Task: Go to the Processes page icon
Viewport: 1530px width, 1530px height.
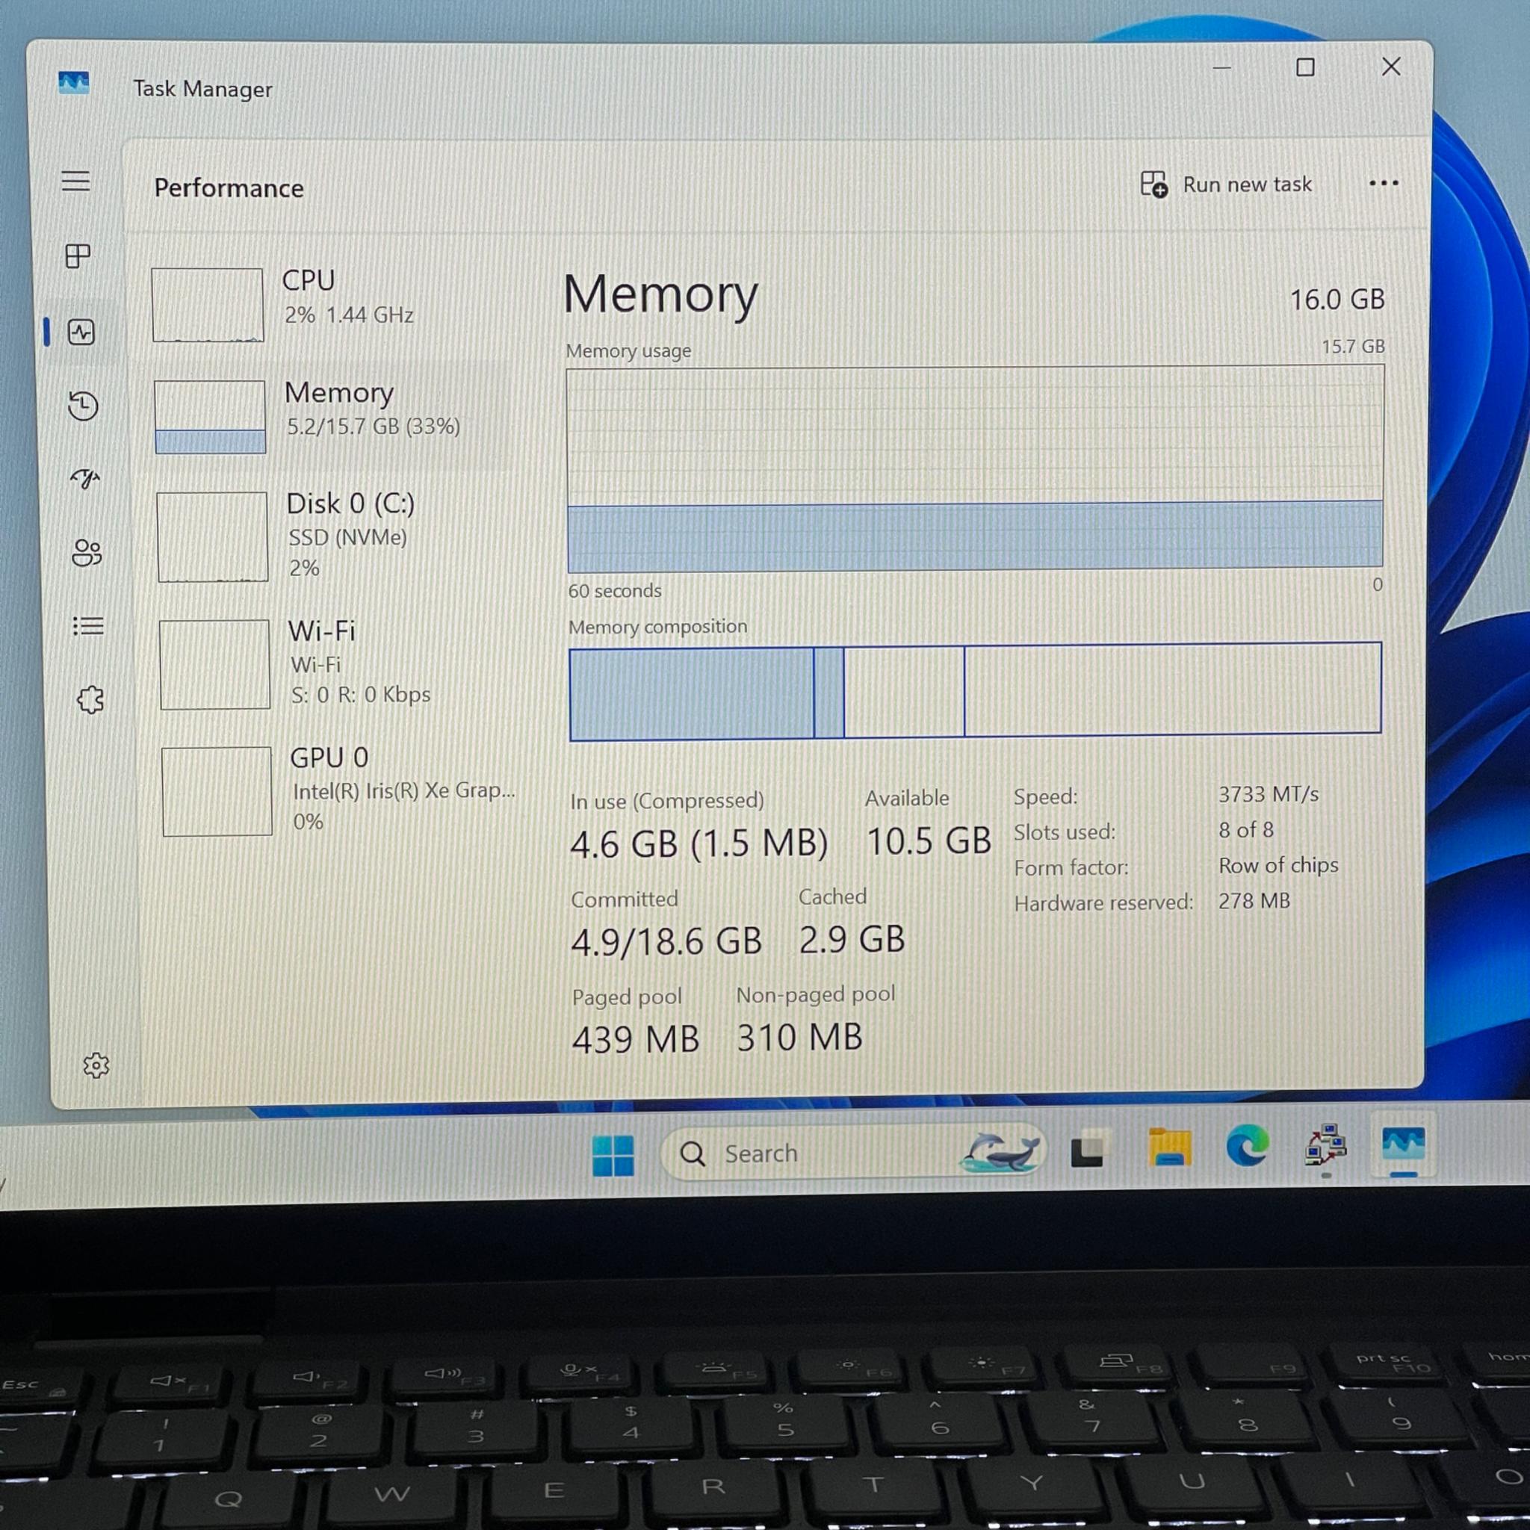Action: pyautogui.click(x=78, y=255)
